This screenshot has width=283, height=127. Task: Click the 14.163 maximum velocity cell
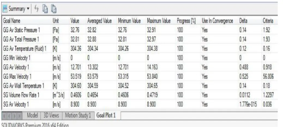tap(153, 67)
